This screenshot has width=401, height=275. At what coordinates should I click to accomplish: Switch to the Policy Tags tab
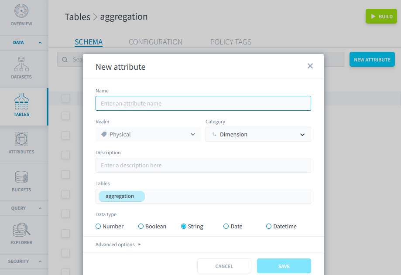[230, 42]
